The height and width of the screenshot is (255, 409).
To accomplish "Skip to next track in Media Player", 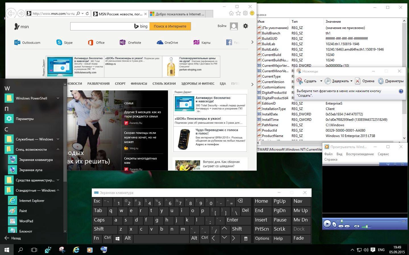I will [347, 226].
